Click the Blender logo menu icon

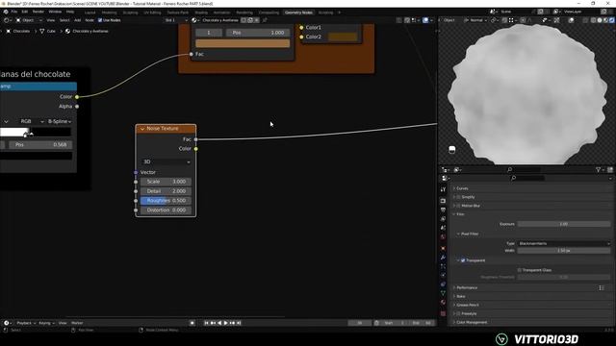(6, 12)
